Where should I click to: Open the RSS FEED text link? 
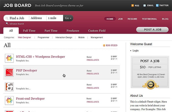(112, 45)
